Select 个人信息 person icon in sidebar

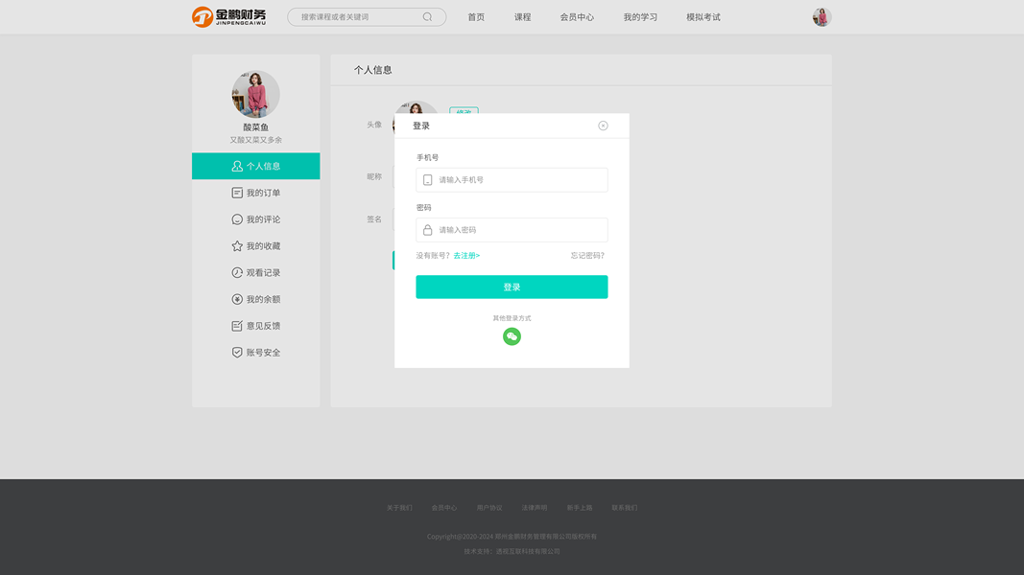tap(237, 166)
